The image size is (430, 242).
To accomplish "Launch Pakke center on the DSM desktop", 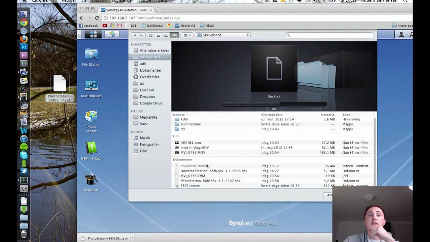I will pyautogui.click(x=91, y=122).
